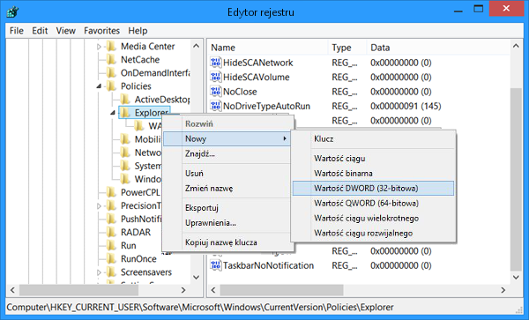Click the ActiveDesktop folder icon

click(x=125, y=100)
